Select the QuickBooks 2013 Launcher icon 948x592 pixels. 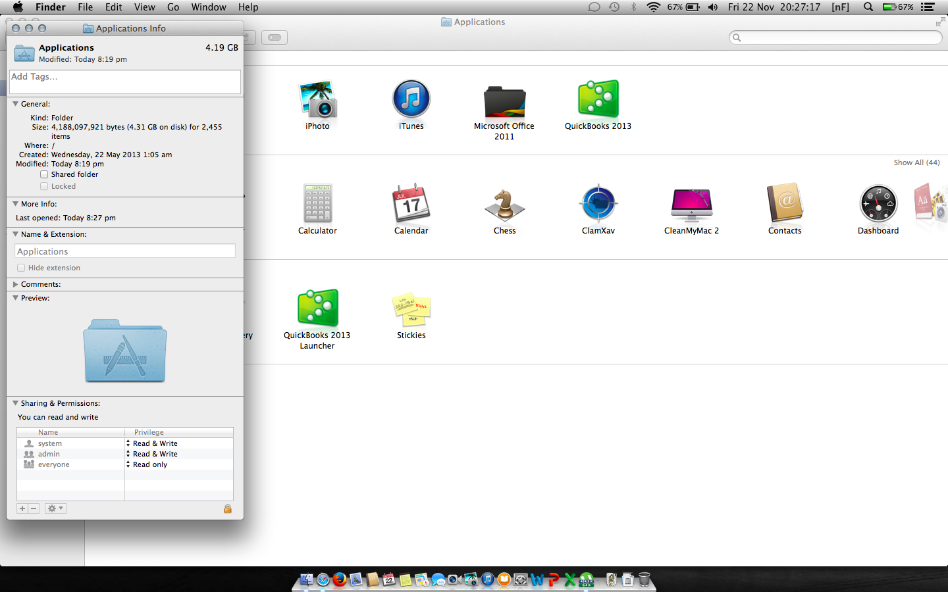click(317, 308)
